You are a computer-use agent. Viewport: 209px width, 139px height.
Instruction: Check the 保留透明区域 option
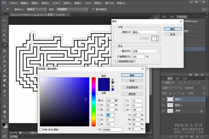[117, 61]
